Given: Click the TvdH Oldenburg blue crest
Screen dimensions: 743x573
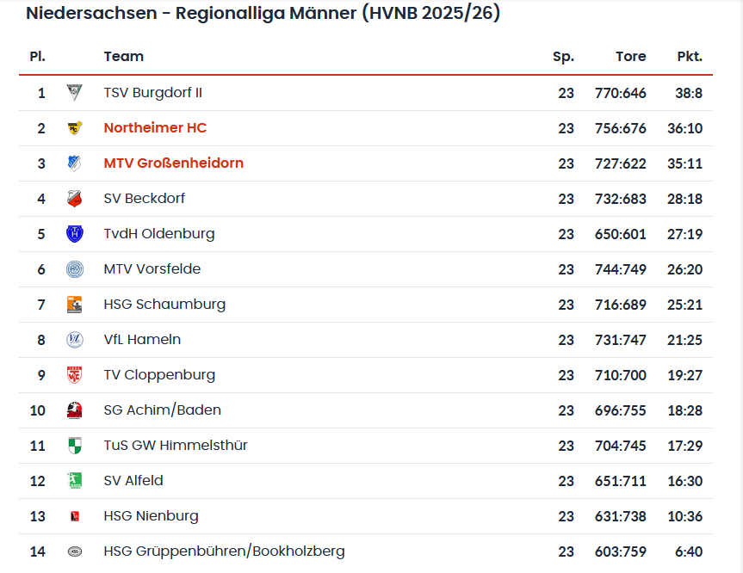Looking at the screenshot, I should tap(75, 234).
